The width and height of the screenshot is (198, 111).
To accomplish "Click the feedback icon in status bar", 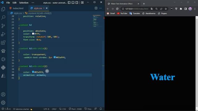I will tap(96, 109).
